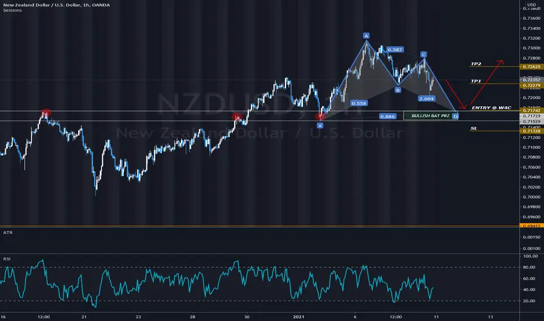Image resolution: width=544 pixels, height=321 pixels.
Task: Click the 16 date on time axis
Action: (3, 317)
